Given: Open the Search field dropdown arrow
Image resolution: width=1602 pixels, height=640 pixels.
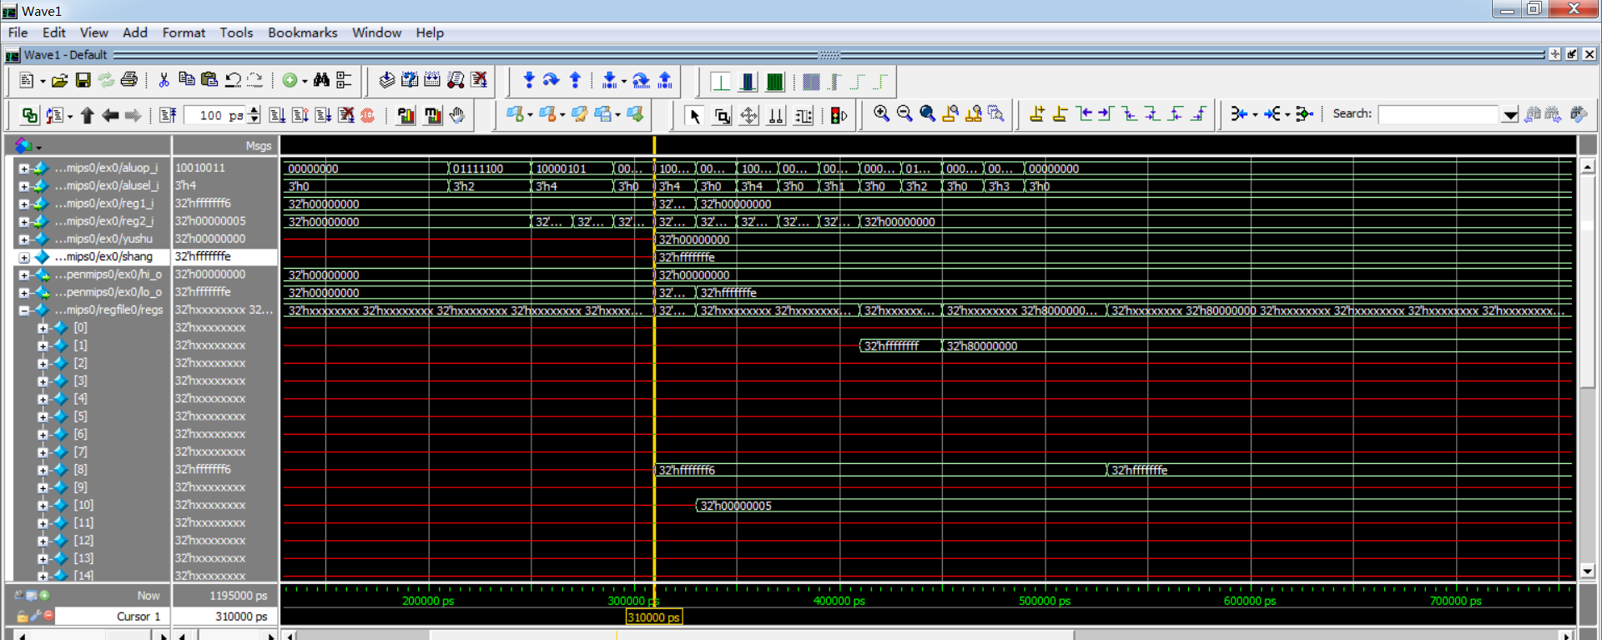Looking at the screenshot, I should pyautogui.click(x=1509, y=115).
